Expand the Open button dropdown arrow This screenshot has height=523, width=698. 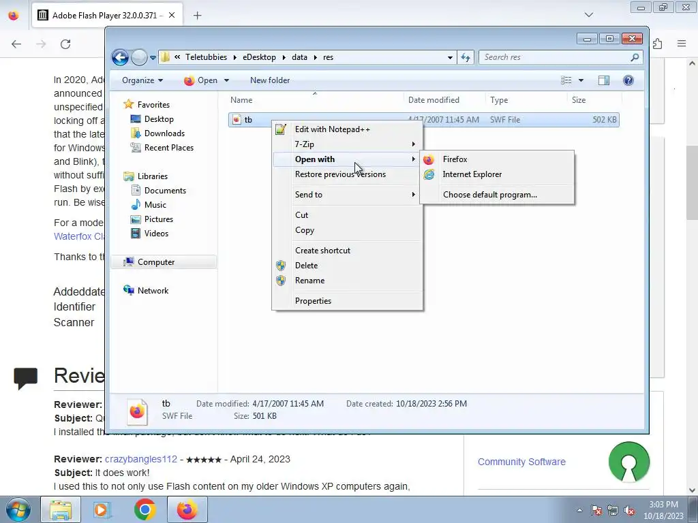click(226, 80)
